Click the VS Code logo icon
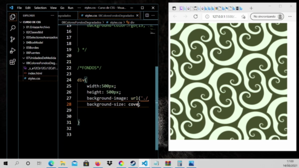Image resolution: width=299 pixels, height=168 pixels. click(x=11, y=8)
